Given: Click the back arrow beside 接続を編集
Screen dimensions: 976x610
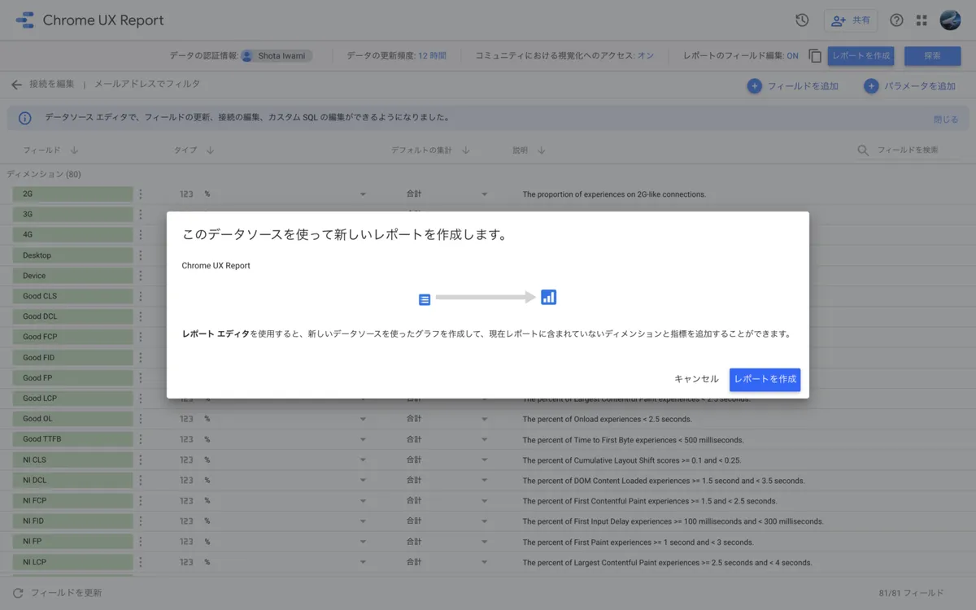Looking at the screenshot, I should click(x=16, y=85).
